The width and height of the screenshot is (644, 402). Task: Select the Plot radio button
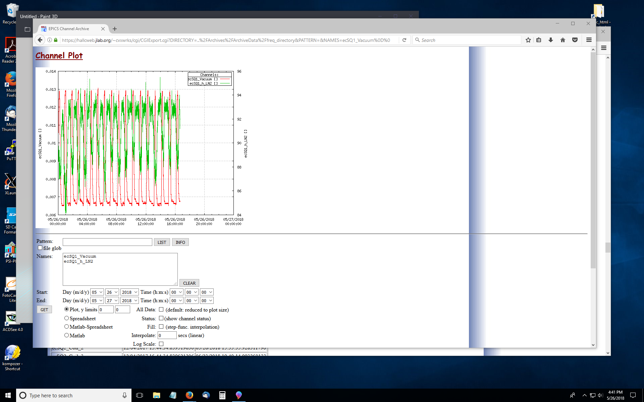tap(66, 309)
